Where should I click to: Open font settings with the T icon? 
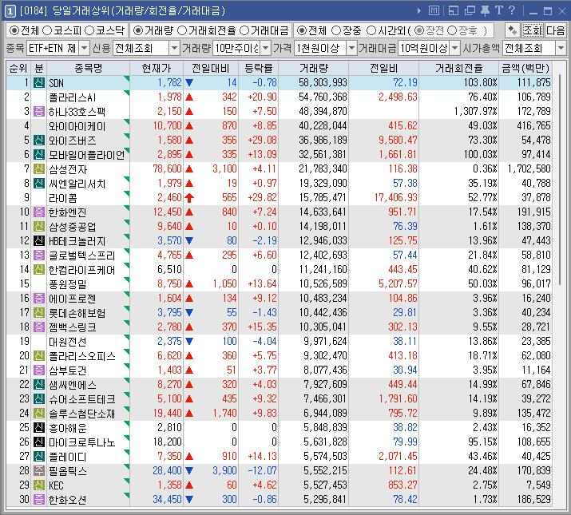click(498, 10)
